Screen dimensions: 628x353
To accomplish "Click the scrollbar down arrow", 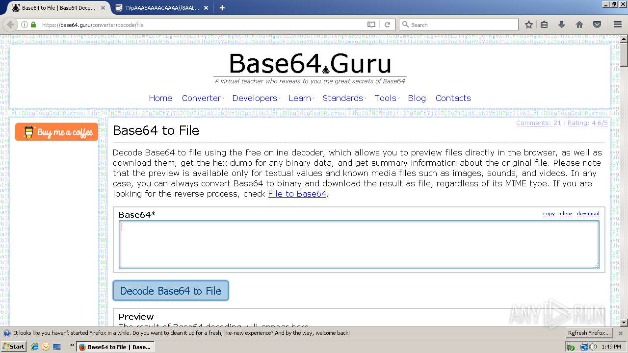I will [x=624, y=323].
